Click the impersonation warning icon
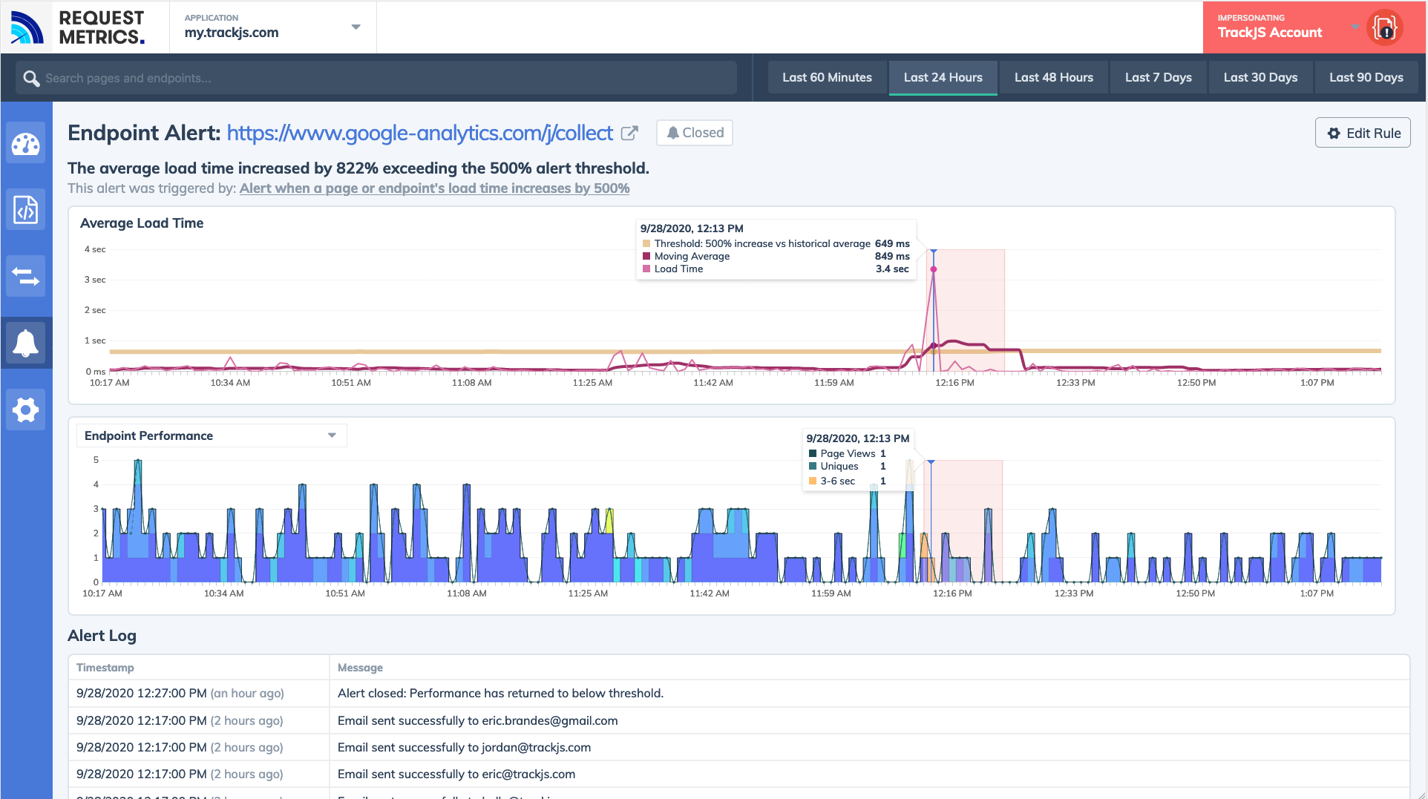Viewport: 1428px width, 799px height. pyautogui.click(x=1385, y=27)
